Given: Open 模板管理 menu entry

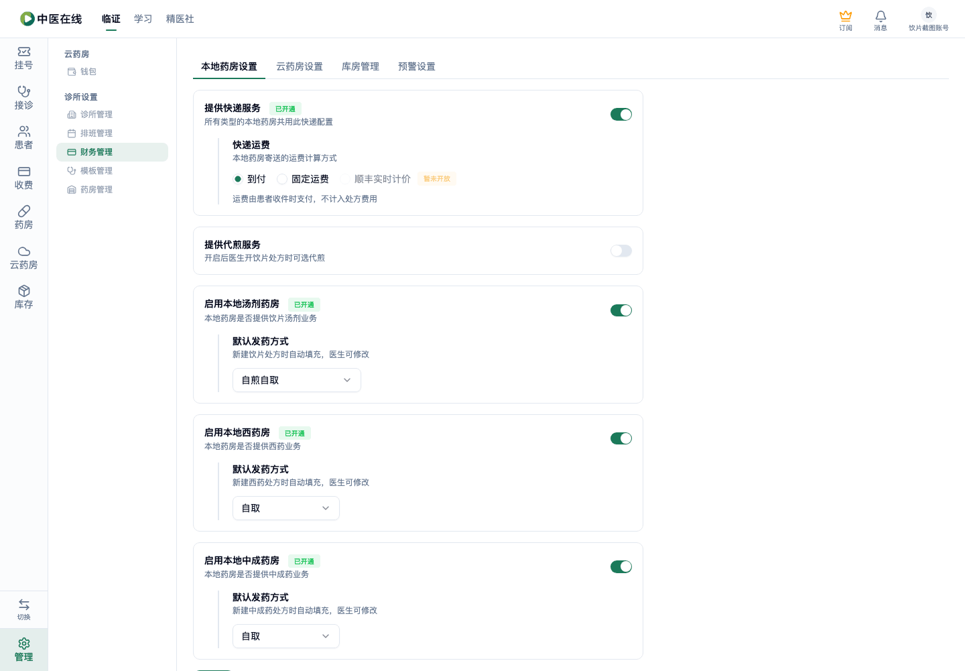Looking at the screenshot, I should pyautogui.click(x=113, y=171).
